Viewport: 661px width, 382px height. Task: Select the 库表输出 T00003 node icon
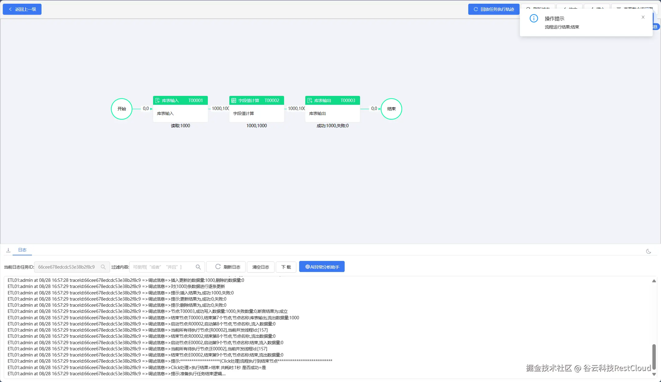pyautogui.click(x=310, y=100)
